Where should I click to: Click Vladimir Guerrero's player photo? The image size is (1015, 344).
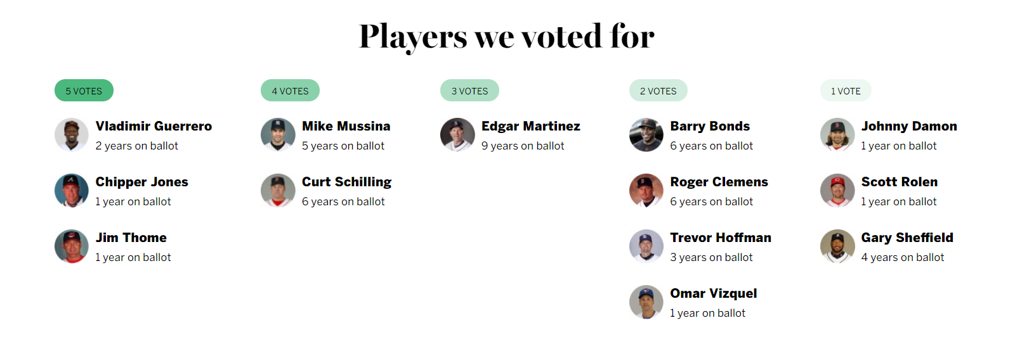coord(72,135)
